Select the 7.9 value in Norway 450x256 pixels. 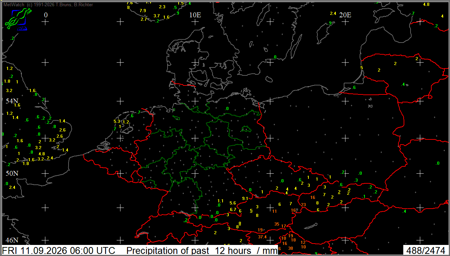coord(143,11)
